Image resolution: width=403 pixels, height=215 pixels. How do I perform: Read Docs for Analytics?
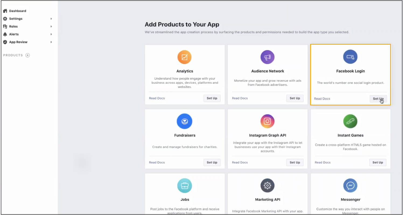click(x=157, y=98)
